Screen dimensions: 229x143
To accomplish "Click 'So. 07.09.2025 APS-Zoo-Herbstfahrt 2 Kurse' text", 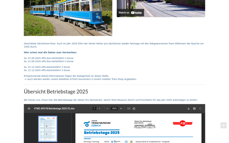I will (x=48, y=58).
